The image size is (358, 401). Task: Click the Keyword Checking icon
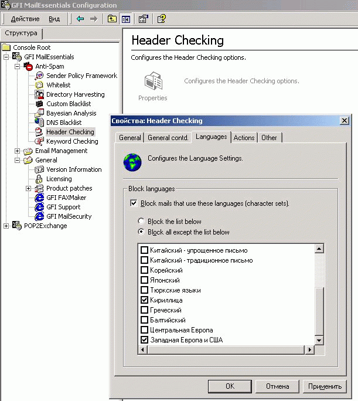pos(39,141)
